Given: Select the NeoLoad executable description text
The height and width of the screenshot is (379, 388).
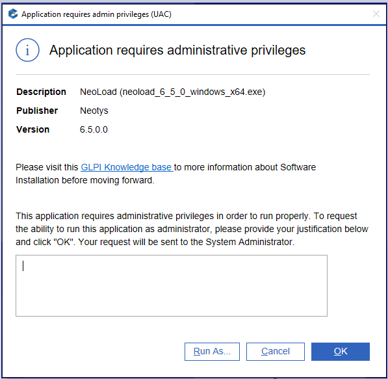Looking at the screenshot, I should point(172,92).
